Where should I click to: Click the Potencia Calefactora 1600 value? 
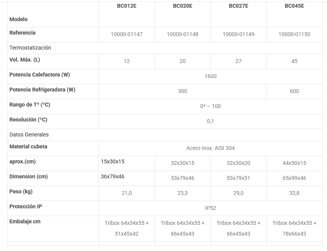click(210, 76)
